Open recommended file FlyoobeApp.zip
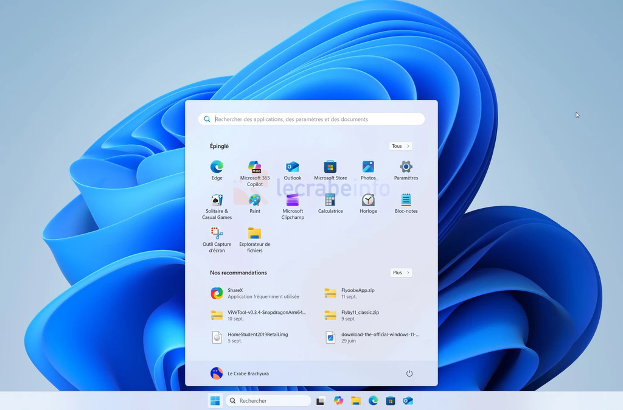Viewport: 623px width, 410px height. coord(358,293)
